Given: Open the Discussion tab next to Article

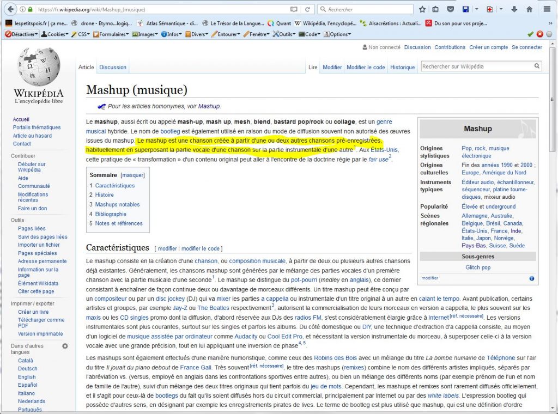Looking at the screenshot, I should coord(113,67).
